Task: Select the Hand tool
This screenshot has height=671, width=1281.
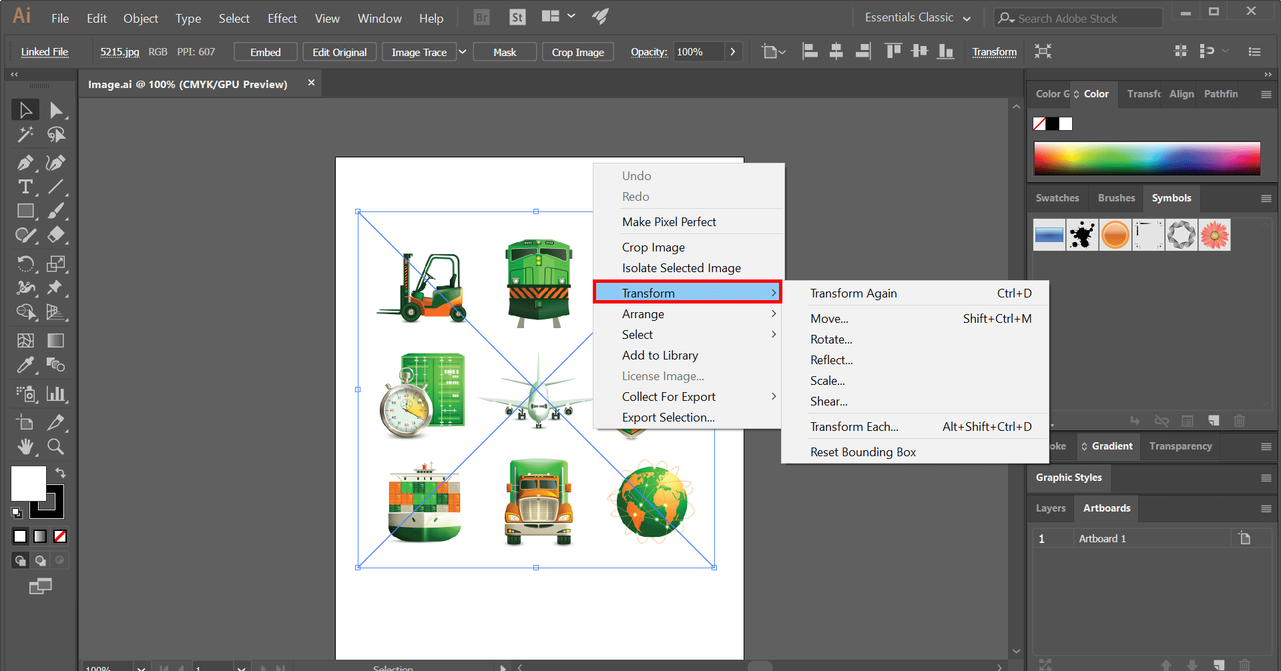Action: (x=25, y=447)
